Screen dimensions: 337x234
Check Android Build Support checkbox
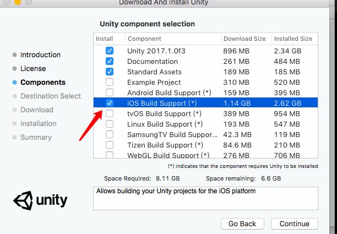(x=110, y=92)
